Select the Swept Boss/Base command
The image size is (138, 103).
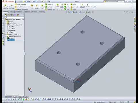(21, 5)
